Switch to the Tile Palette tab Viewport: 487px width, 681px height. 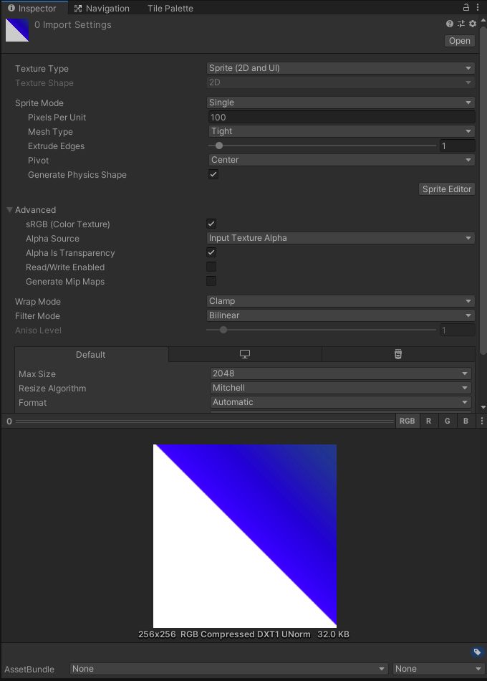coord(170,9)
